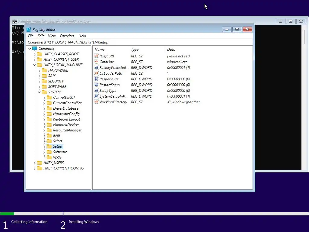Sort values by the Data column header
This screenshot has width=309, height=232.
[209, 50]
